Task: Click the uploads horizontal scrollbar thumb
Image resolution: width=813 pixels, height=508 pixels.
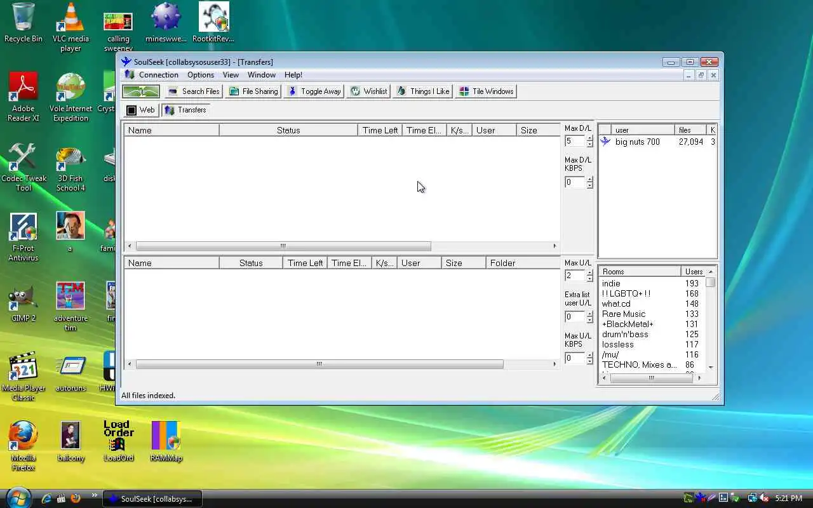Action: [319, 364]
